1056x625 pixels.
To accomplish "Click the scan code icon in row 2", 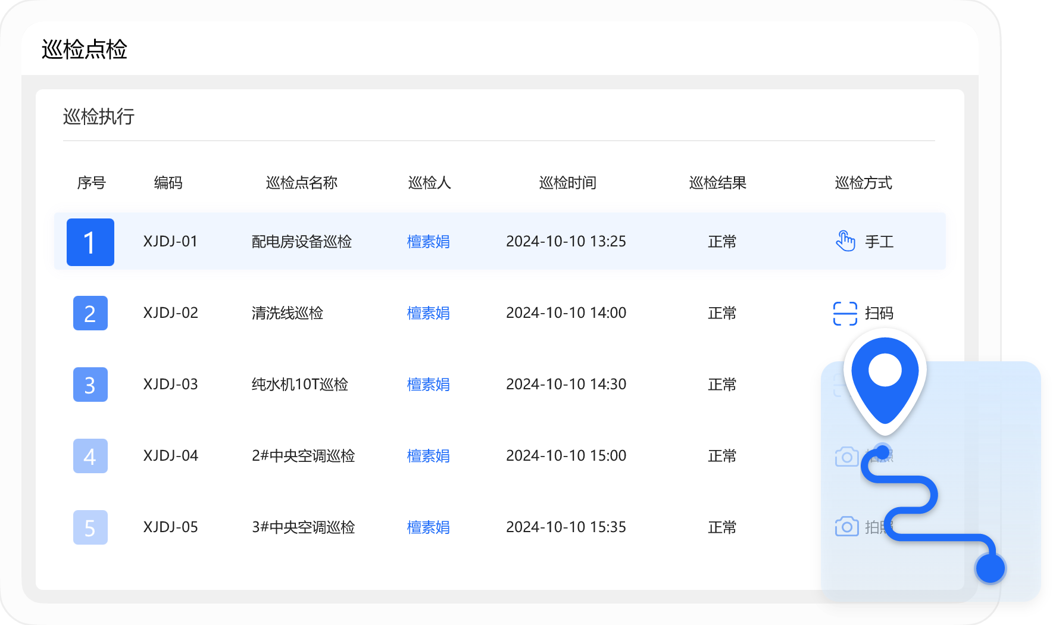I will [845, 313].
